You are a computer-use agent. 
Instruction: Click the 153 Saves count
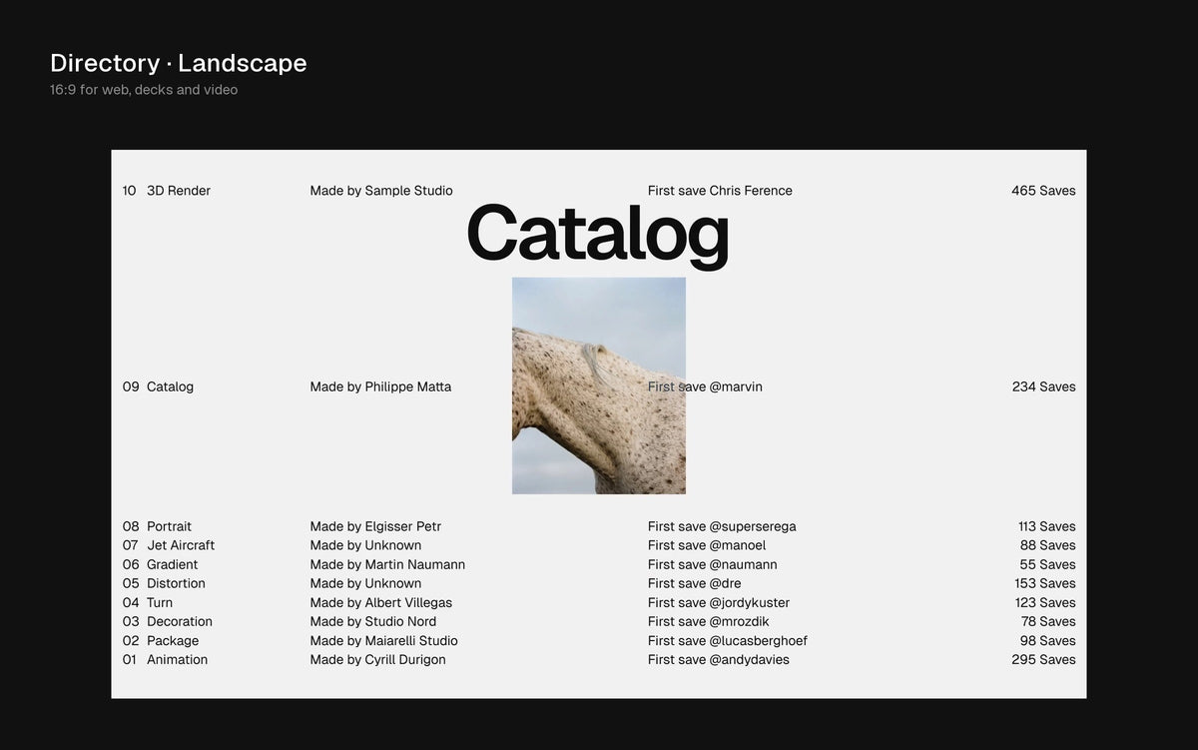[x=1045, y=583]
